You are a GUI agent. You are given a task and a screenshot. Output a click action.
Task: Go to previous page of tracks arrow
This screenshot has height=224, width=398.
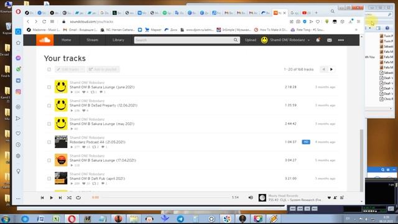click(323, 69)
